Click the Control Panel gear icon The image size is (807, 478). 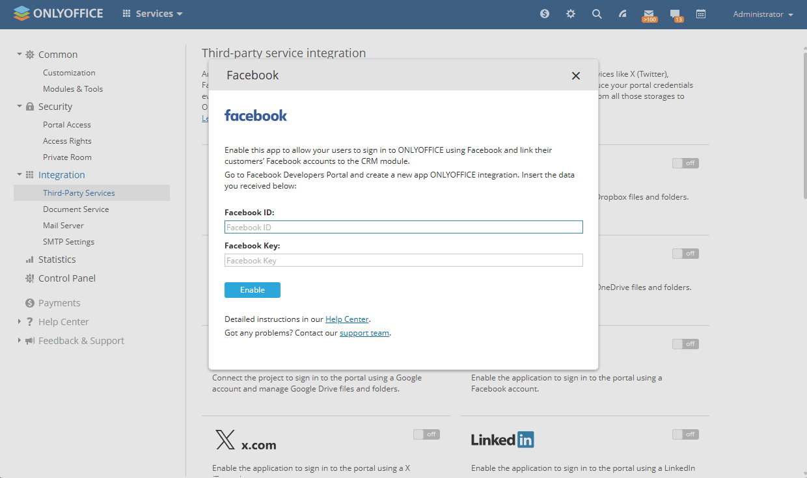[30, 278]
